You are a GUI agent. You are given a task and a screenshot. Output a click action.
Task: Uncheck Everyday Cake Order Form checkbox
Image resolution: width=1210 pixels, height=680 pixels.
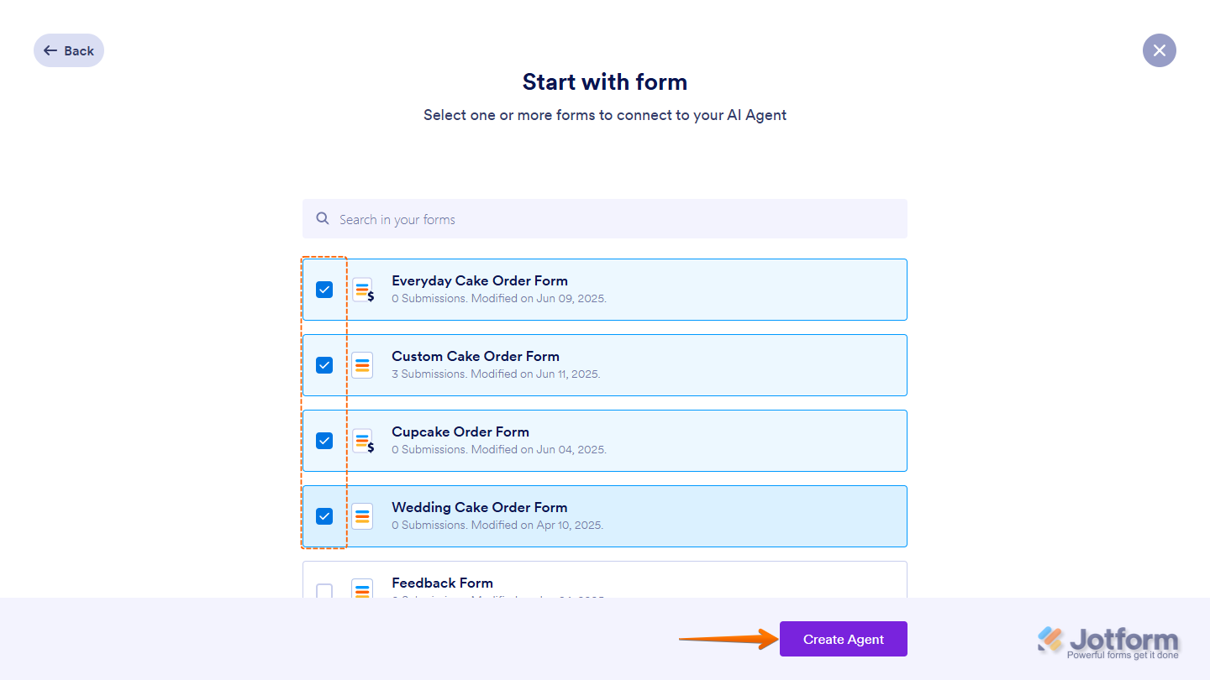tap(324, 290)
